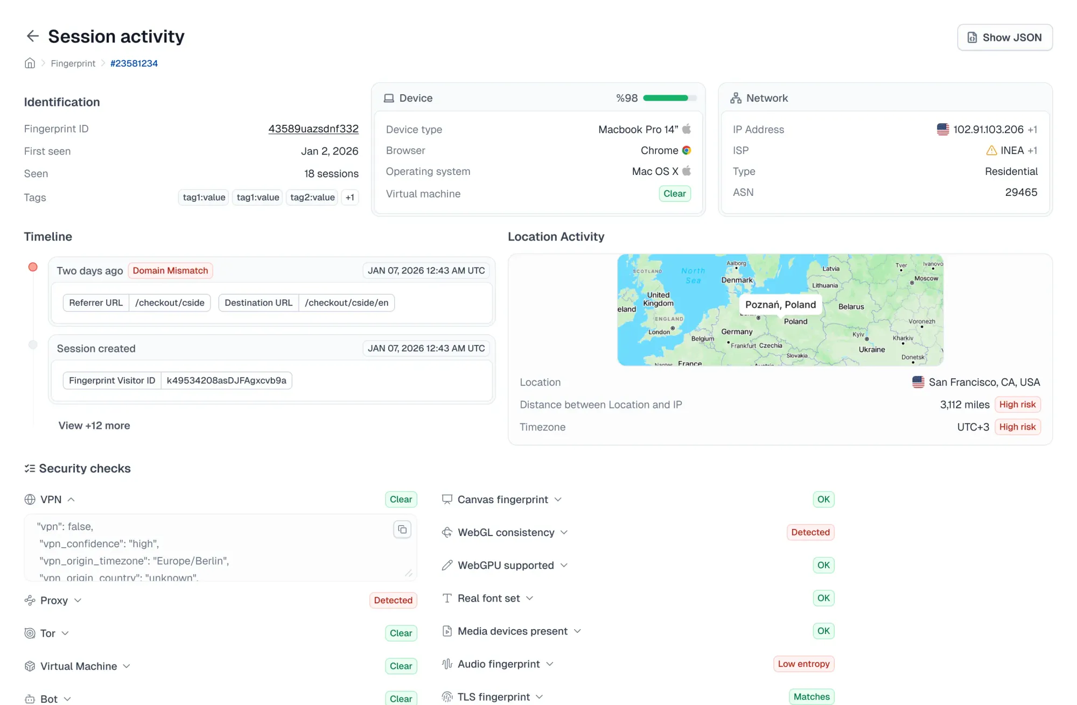The height and width of the screenshot is (705, 1077).
Task: Collapse the VPN security check section
Action: (72, 499)
